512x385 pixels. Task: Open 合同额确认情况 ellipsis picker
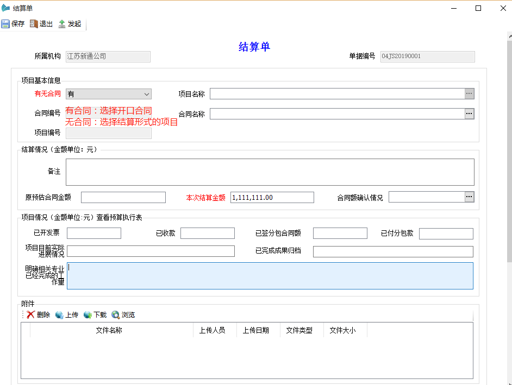(469, 197)
